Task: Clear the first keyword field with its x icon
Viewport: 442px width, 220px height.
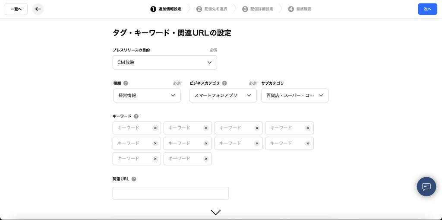Action: [155, 128]
